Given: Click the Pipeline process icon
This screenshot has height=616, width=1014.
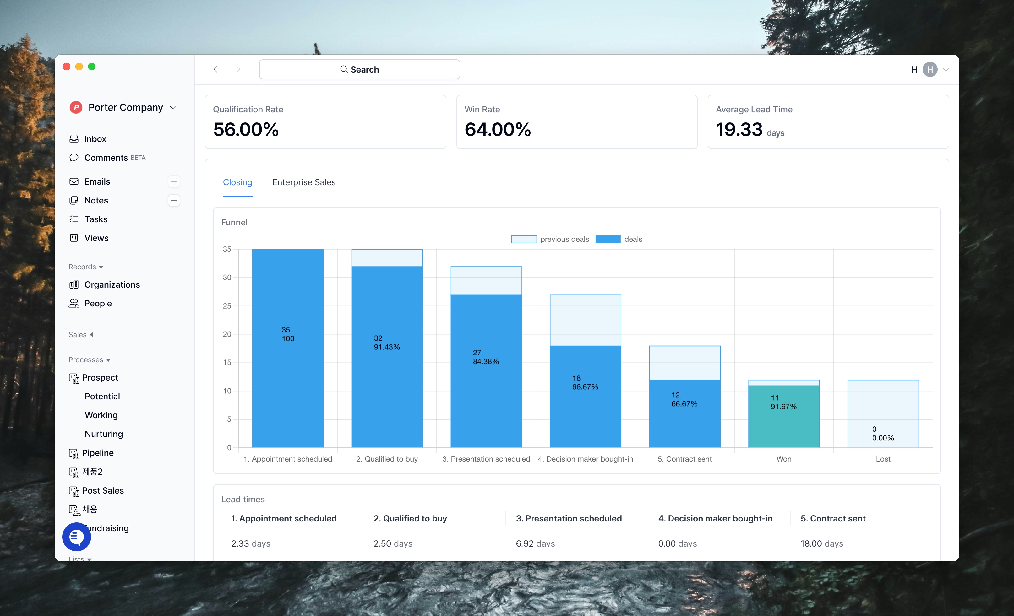Looking at the screenshot, I should (x=74, y=453).
